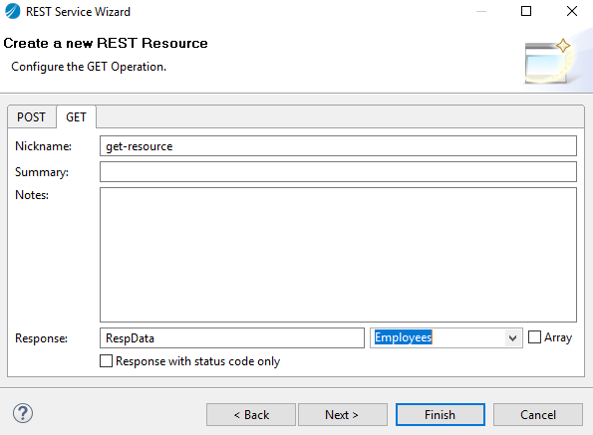Minimize the wizard window

481,11
